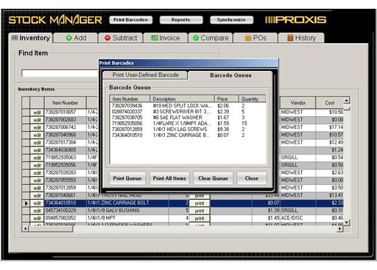Open the POs tab
Screen dimensions: 377x270
click(255, 38)
